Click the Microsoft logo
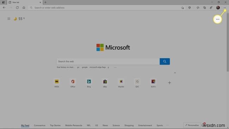229x129 pixels. point(113,47)
